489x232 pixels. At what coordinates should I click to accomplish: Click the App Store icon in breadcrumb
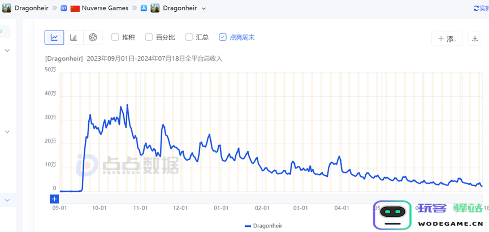pos(144,8)
